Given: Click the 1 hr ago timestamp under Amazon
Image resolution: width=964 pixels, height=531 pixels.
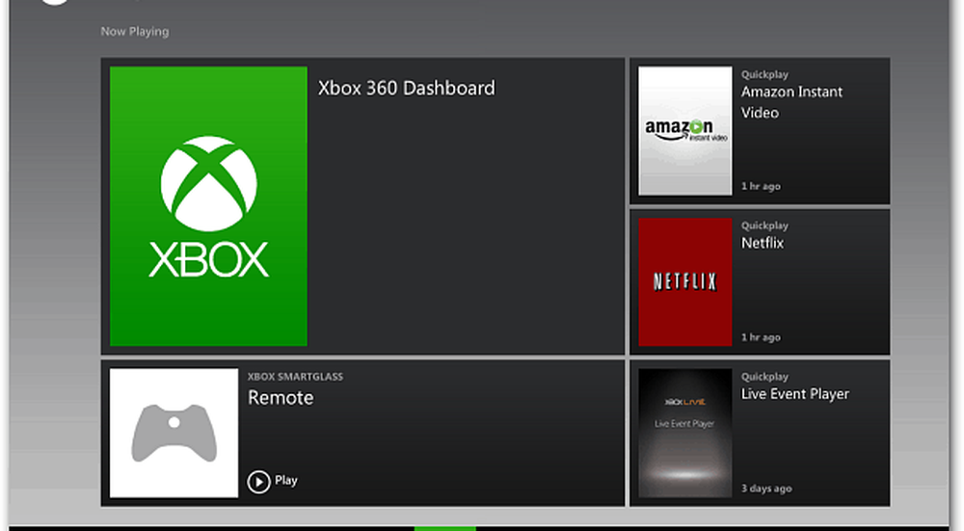Looking at the screenshot, I should pyautogui.click(x=761, y=186).
